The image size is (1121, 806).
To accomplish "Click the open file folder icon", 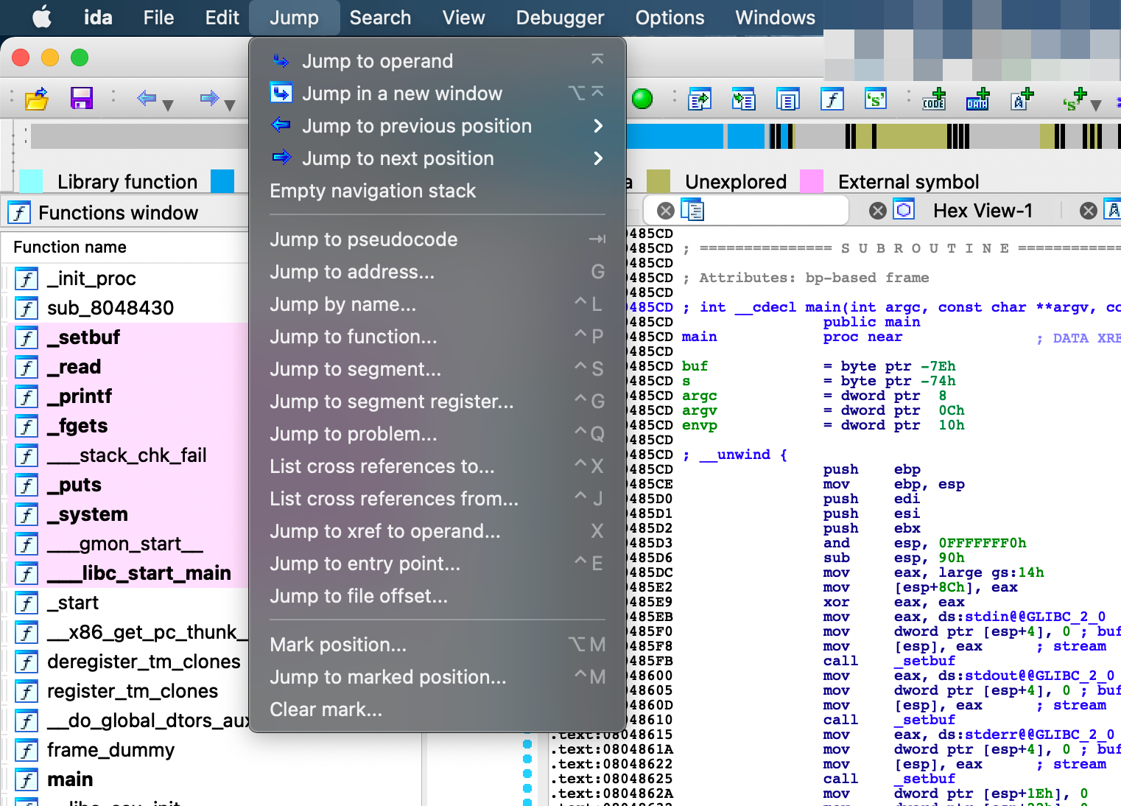I will 36,98.
